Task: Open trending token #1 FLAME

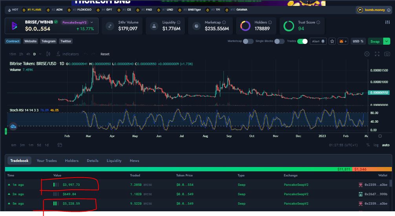Action: coord(32,10)
